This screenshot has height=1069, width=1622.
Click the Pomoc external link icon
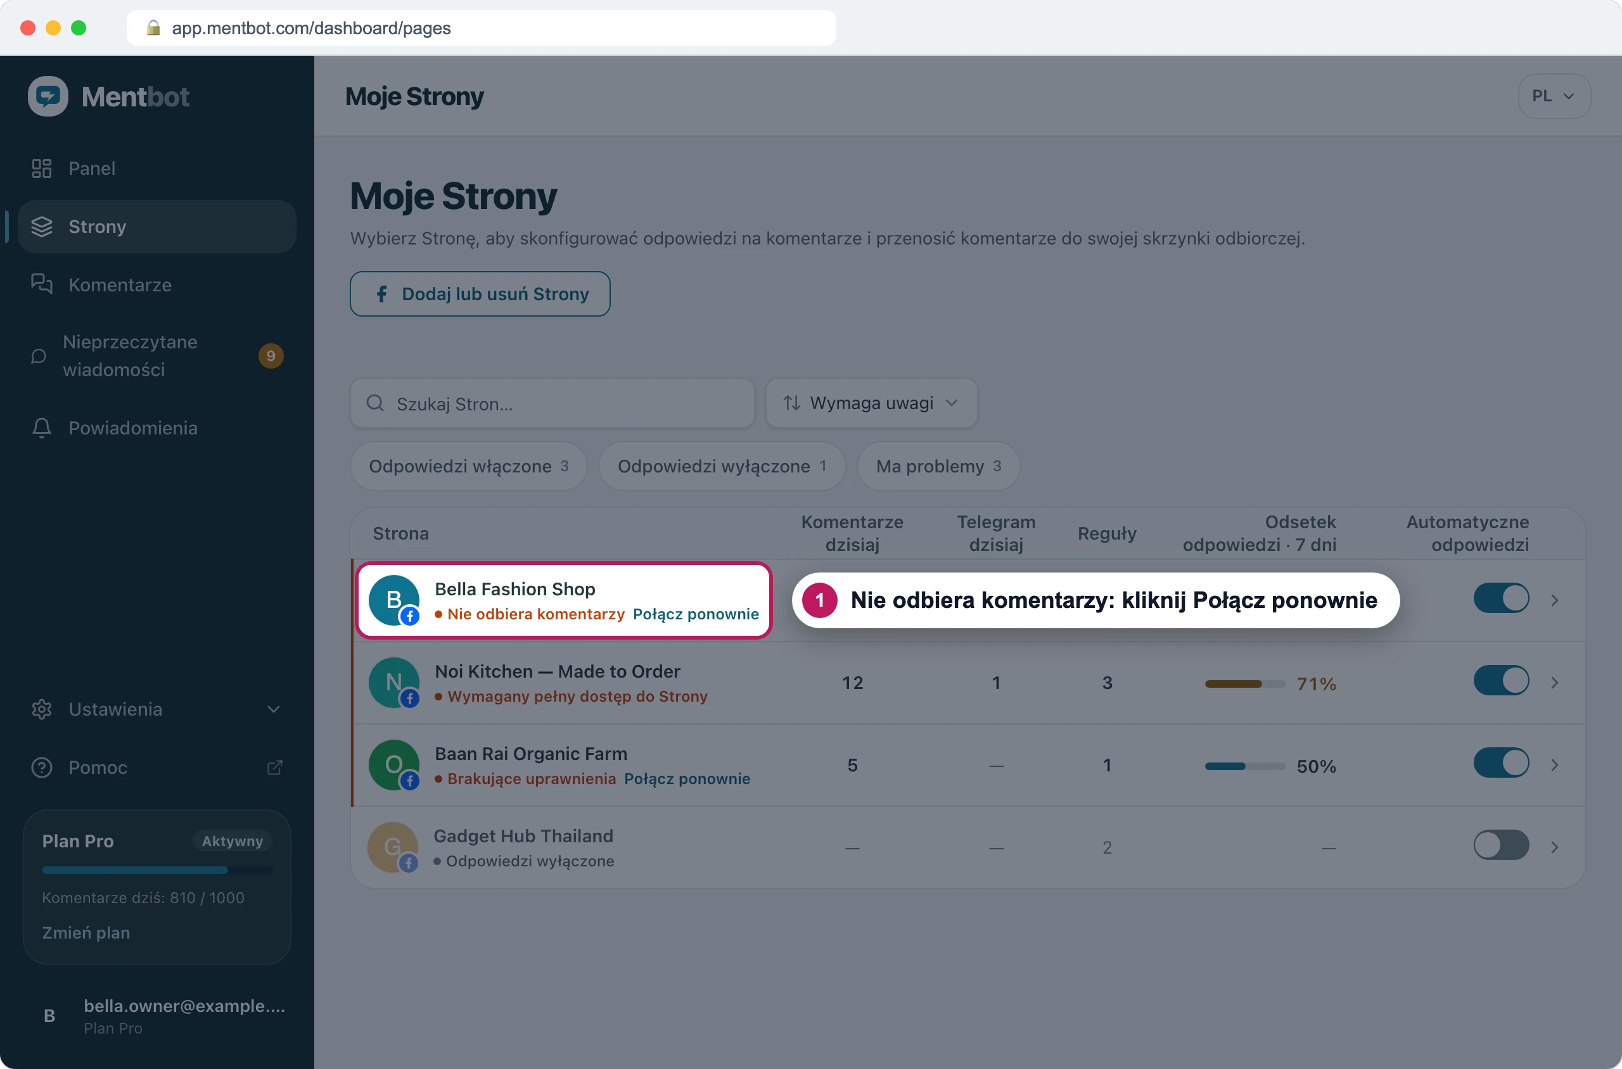[275, 768]
